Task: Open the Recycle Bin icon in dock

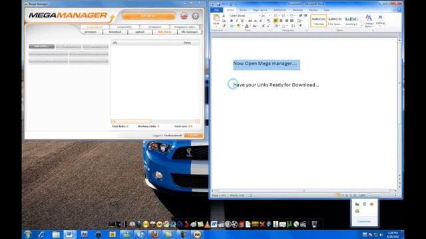Action: (x=314, y=224)
